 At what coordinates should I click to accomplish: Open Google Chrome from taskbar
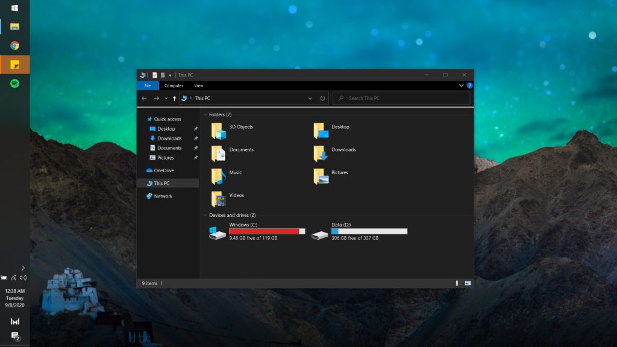point(14,46)
